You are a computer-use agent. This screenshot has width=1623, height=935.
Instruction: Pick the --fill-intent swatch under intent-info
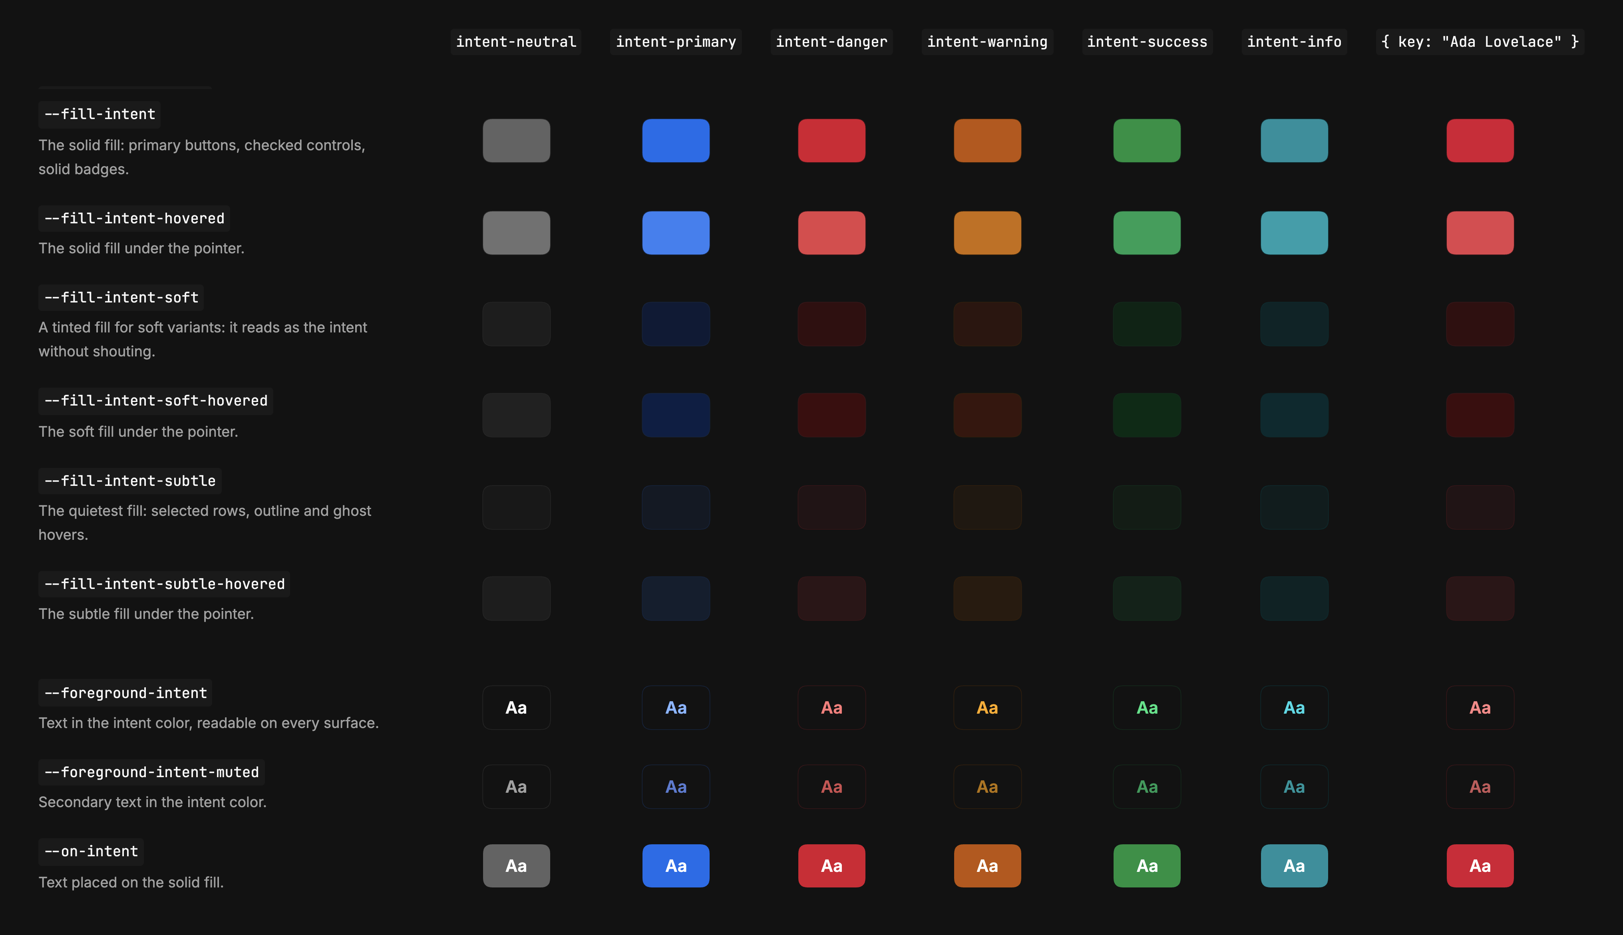1294,141
